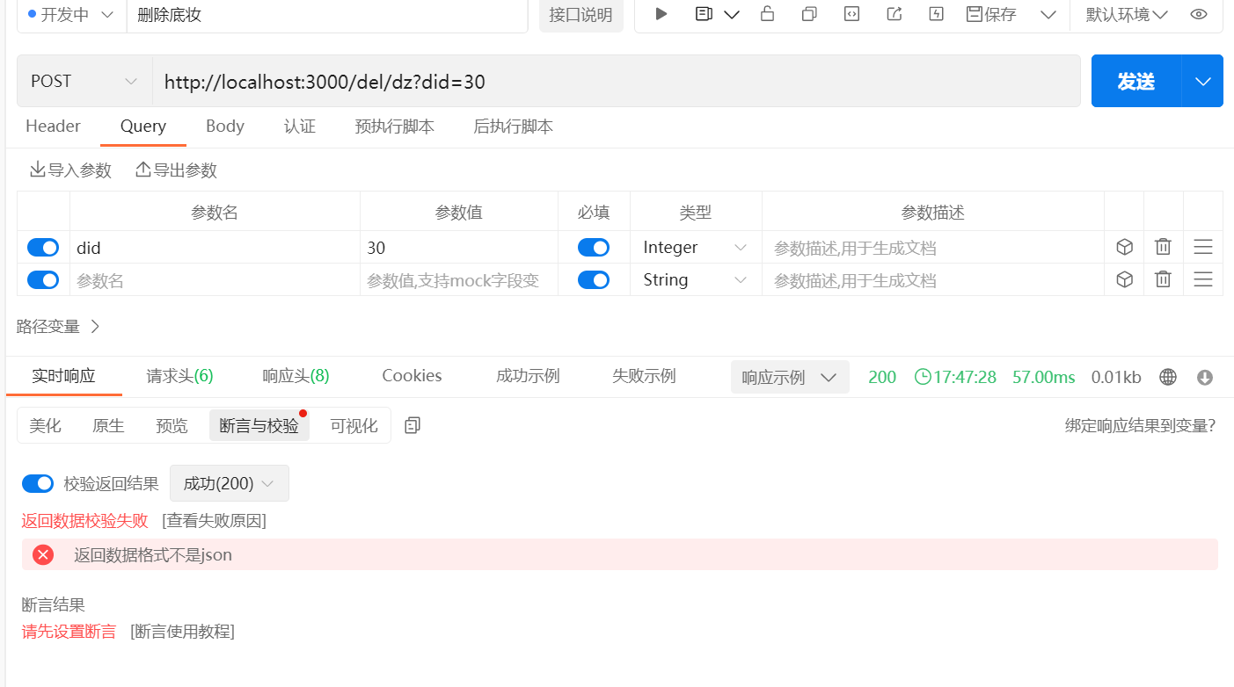The height and width of the screenshot is (687, 1234).
Task: Toggle the enable switch for did row
Action: [43, 248]
